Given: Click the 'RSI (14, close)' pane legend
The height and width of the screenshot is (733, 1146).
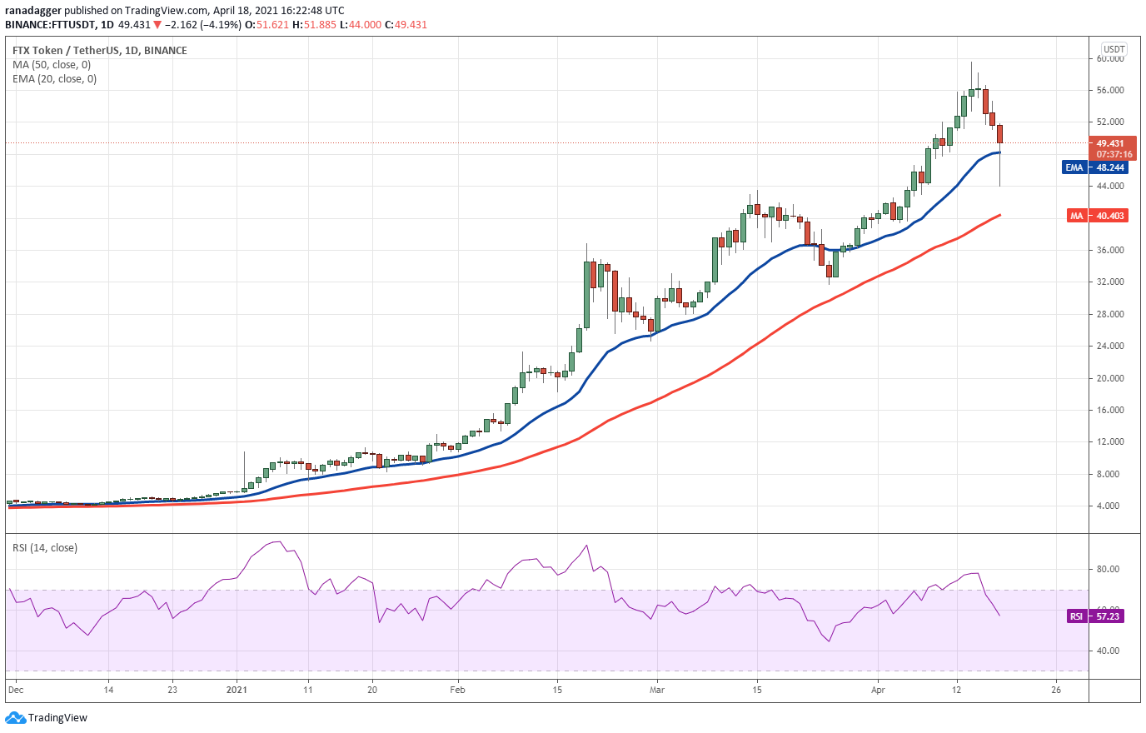Looking at the screenshot, I should [x=45, y=548].
